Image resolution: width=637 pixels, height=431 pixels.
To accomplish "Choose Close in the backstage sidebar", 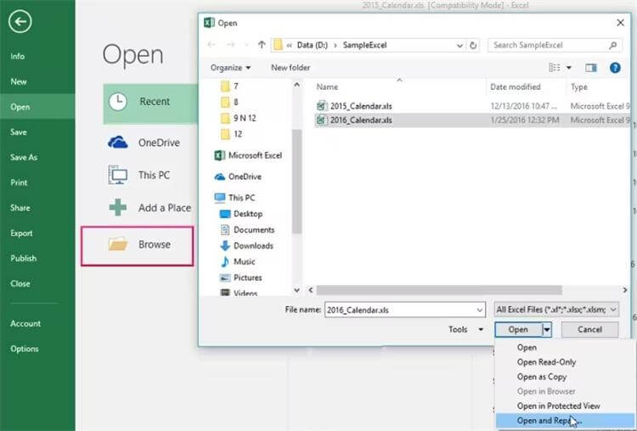I will tap(20, 283).
